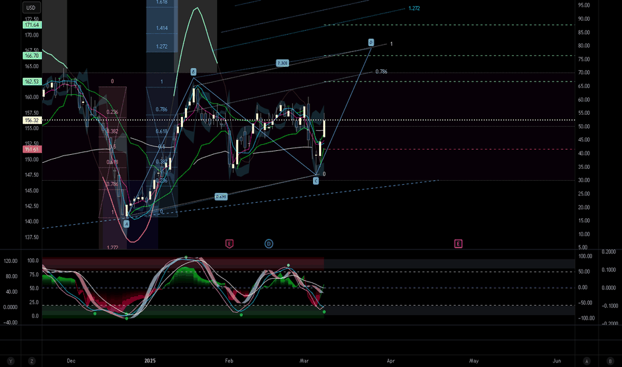This screenshot has width=622, height=367.
Task: Click the cyan 1.272 fib extension label
Action: pos(414,8)
